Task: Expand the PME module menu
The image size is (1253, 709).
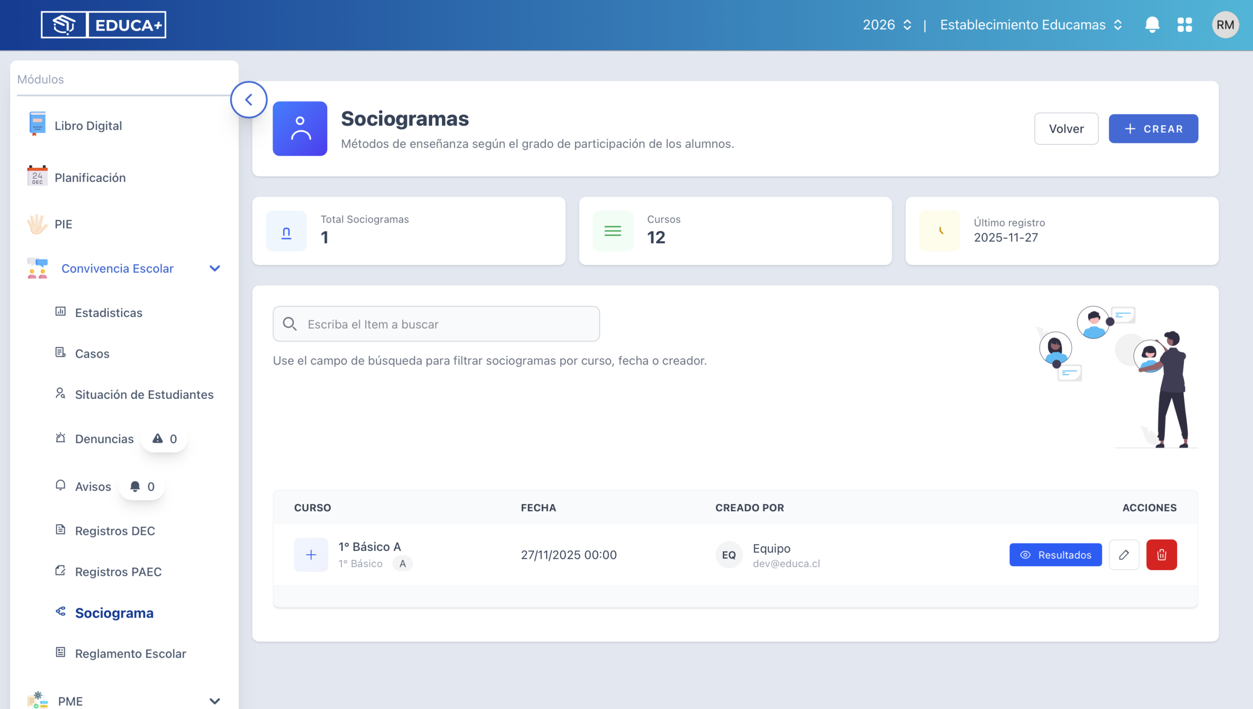Action: [x=214, y=701]
